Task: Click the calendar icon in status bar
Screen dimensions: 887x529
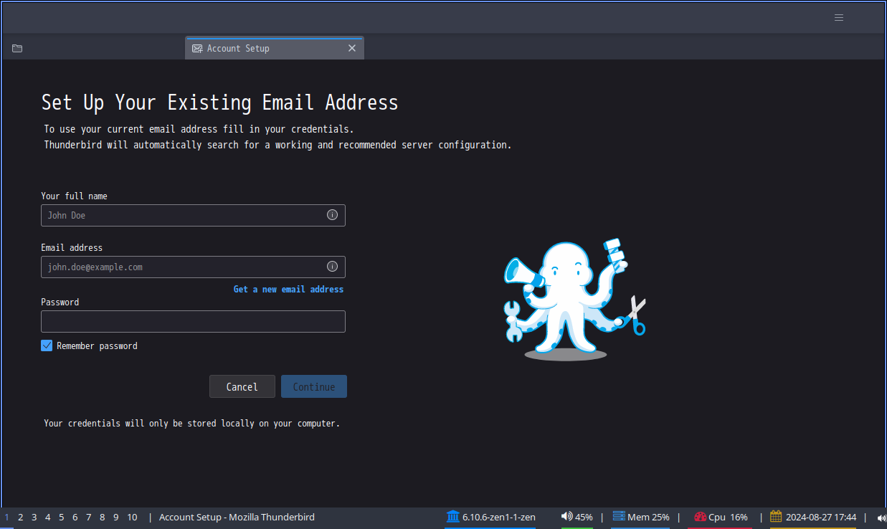Action: point(776,516)
